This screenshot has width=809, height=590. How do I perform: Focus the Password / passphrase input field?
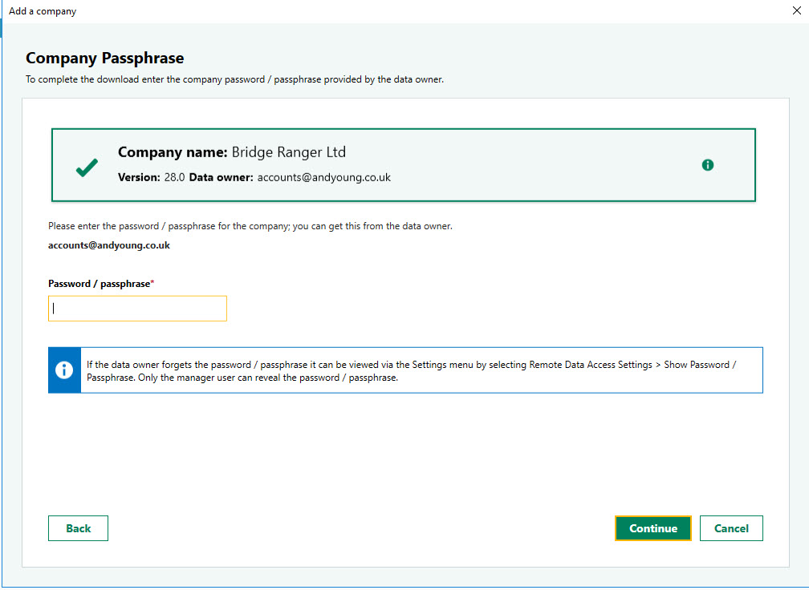(137, 309)
